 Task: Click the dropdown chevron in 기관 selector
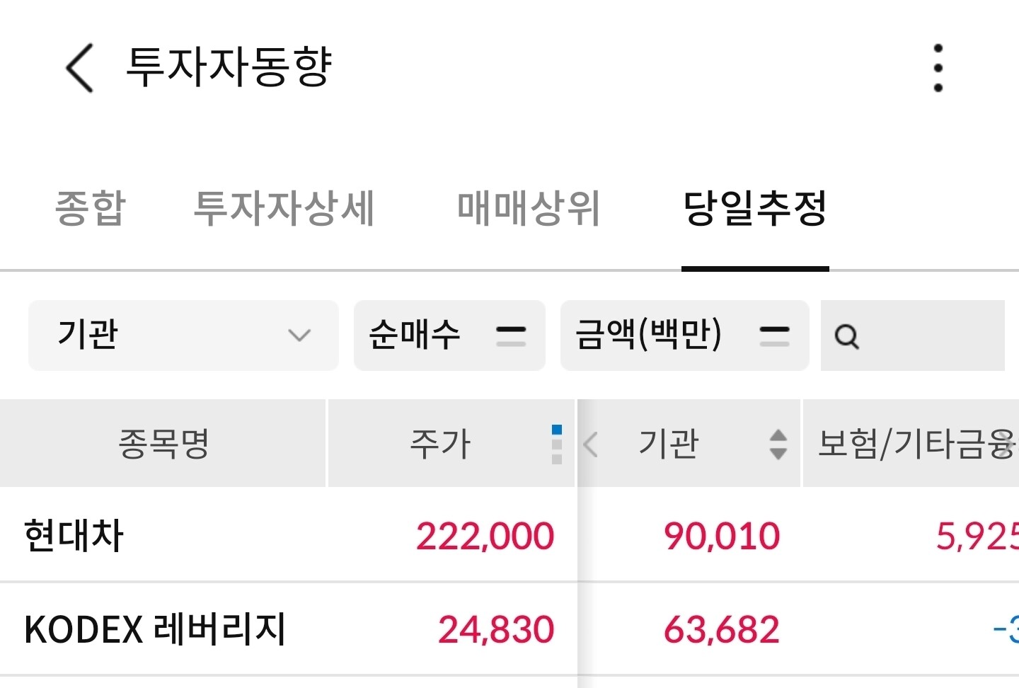(299, 336)
